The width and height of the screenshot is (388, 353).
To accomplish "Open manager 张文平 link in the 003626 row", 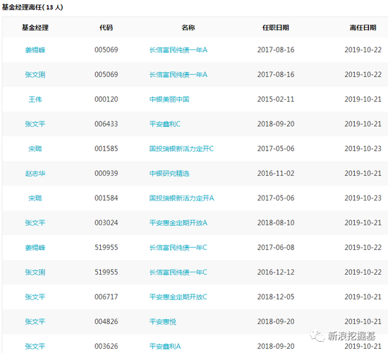I will coord(35,346).
